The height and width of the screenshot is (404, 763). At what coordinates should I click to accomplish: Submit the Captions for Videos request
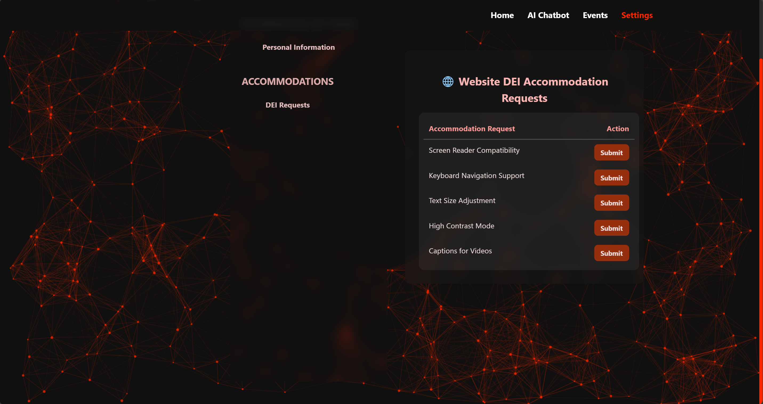click(611, 253)
